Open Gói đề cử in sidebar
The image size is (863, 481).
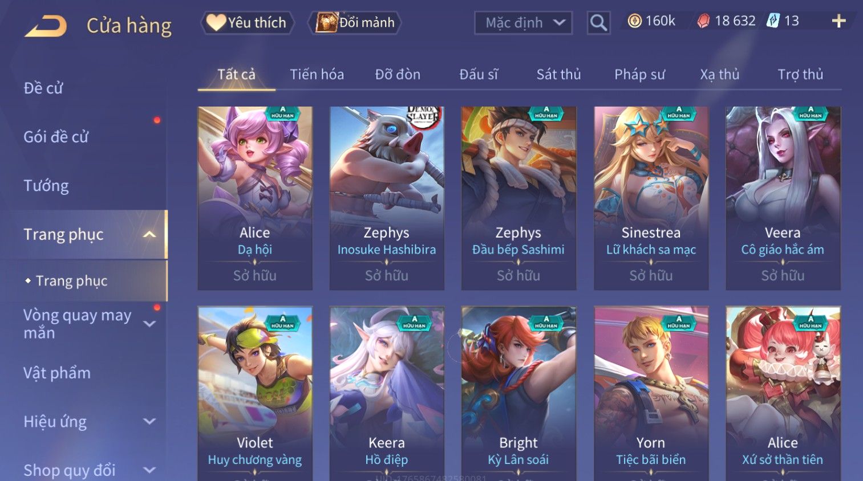click(56, 137)
